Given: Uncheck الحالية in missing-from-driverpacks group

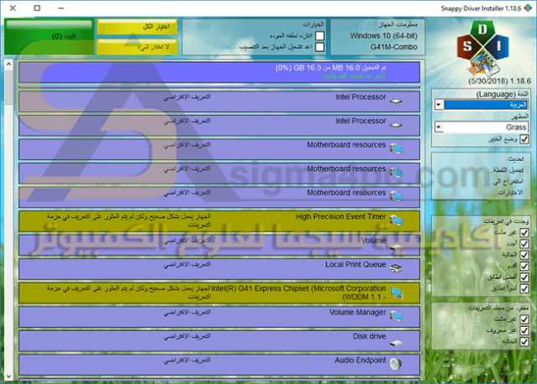Looking at the screenshot, I should (524, 341).
